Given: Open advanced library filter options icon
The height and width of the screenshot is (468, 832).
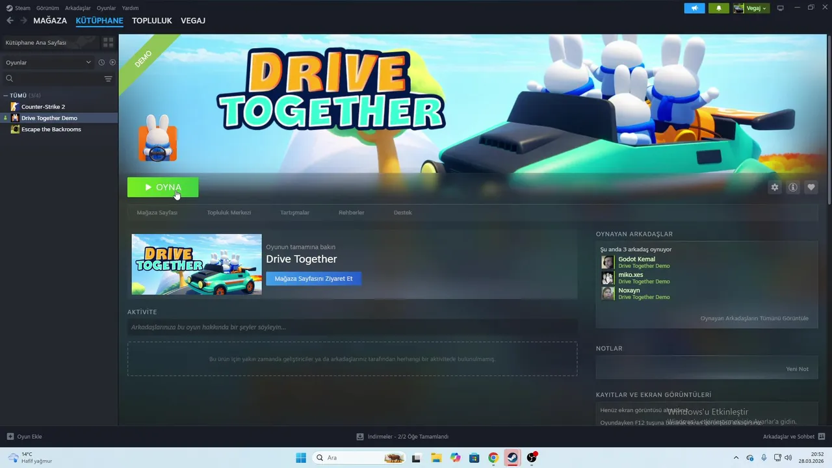Looking at the screenshot, I should [x=108, y=79].
